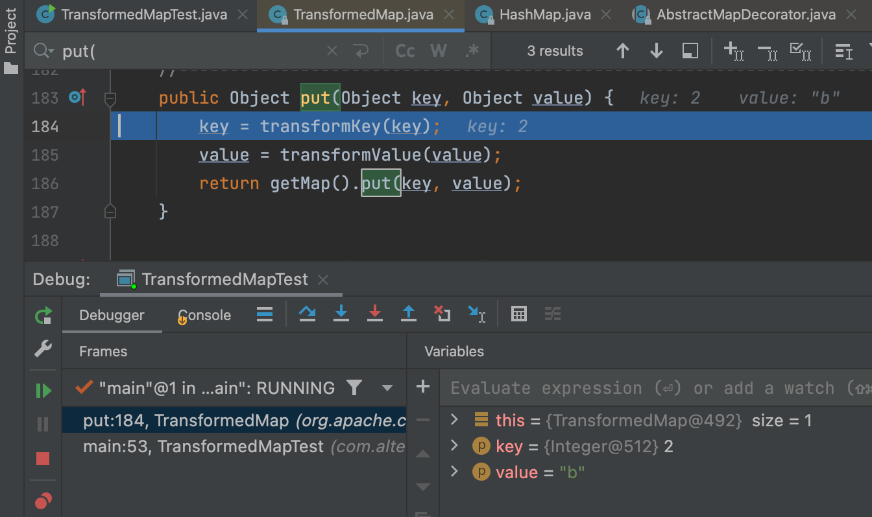872x517 pixels.
Task: Click the frames filter funnel icon
Action: point(354,388)
